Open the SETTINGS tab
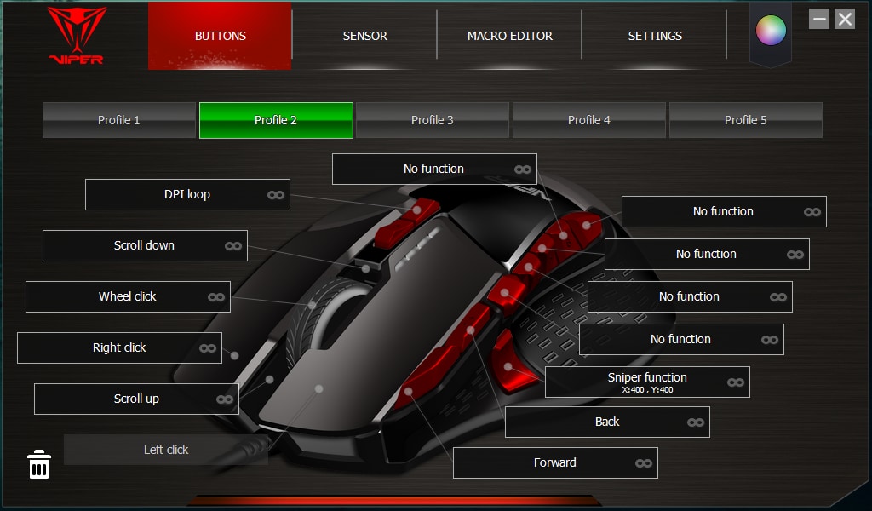 (655, 36)
